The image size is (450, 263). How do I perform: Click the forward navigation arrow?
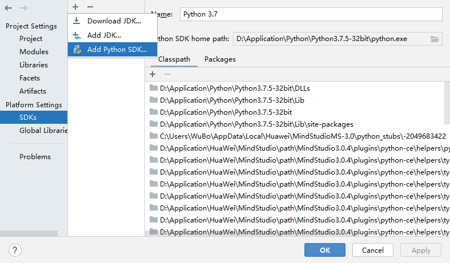23,8
